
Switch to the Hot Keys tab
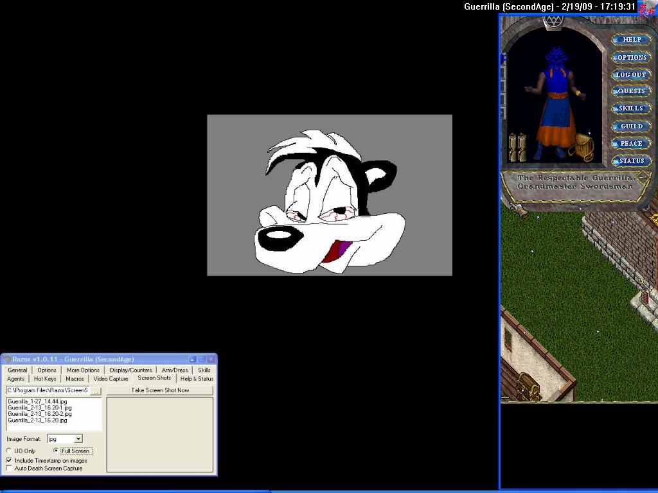pos(45,379)
